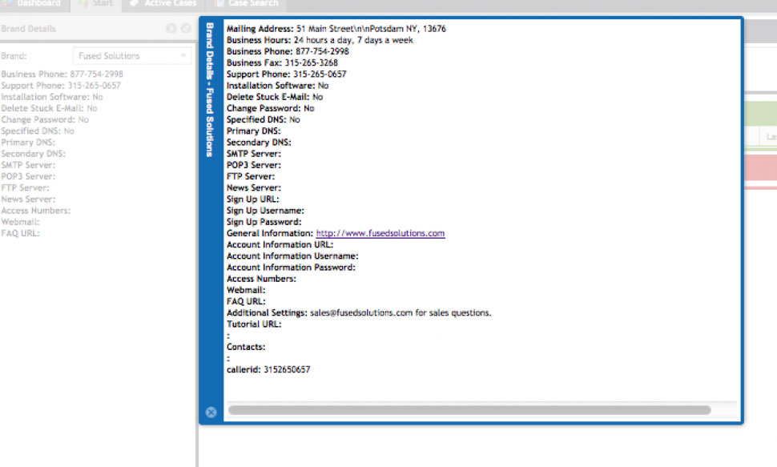Switch to the Dashboard tab
The width and height of the screenshot is (777, 467).
(x=32, y=3)
